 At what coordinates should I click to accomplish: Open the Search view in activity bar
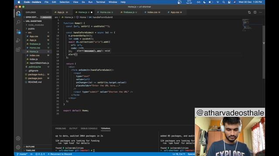pos(18,22)
